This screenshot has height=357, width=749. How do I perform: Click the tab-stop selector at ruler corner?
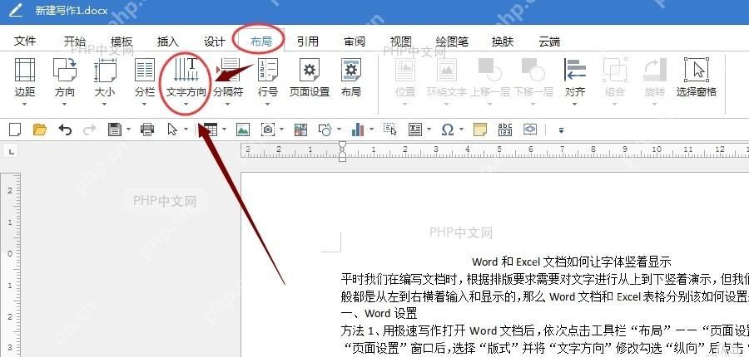point(11,152)
